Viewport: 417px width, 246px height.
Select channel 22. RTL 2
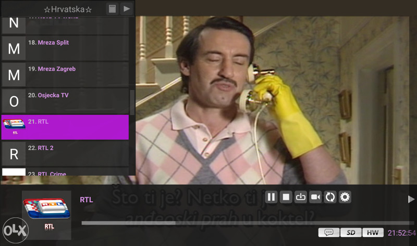(x=65, y=153)
